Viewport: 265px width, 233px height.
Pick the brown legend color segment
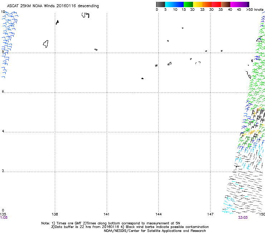coord(226,4)
